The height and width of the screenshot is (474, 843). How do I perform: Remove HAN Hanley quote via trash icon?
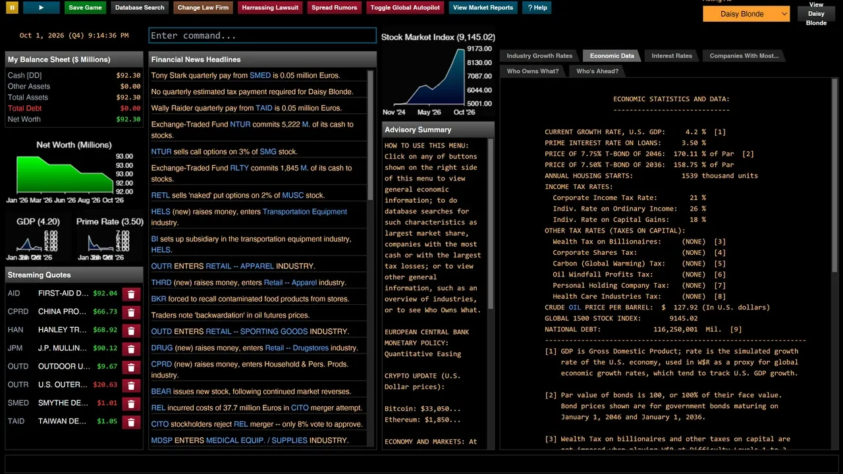131,330
